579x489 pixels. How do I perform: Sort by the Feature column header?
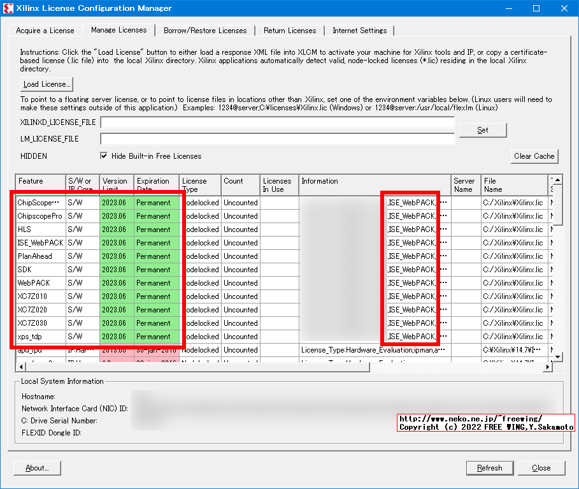tap(41, 185)
